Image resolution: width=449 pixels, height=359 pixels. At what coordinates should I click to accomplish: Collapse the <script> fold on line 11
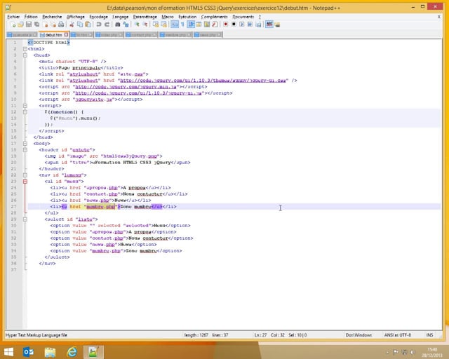tap(25, 106)
